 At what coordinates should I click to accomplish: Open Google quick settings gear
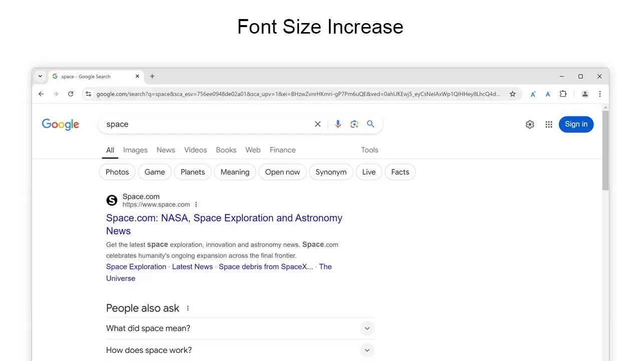point(530,124)
